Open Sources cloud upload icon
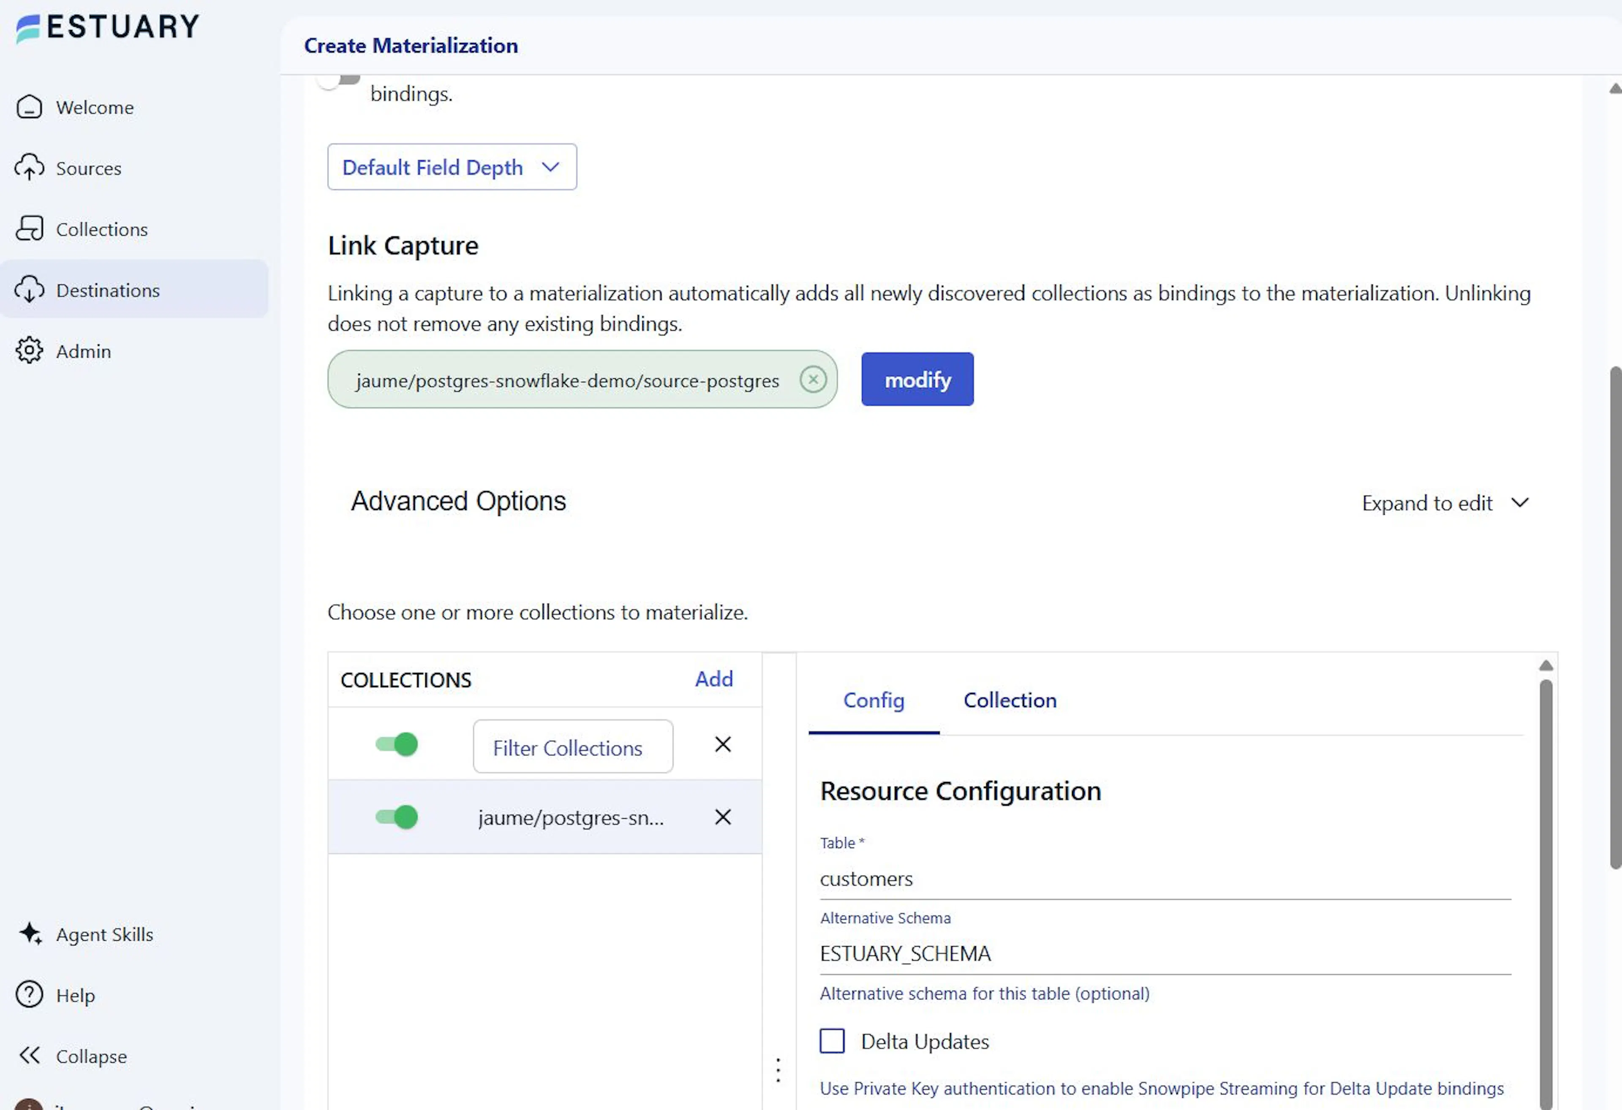The width and height of the screenshot is (1622, 1110). click(29, 168)
